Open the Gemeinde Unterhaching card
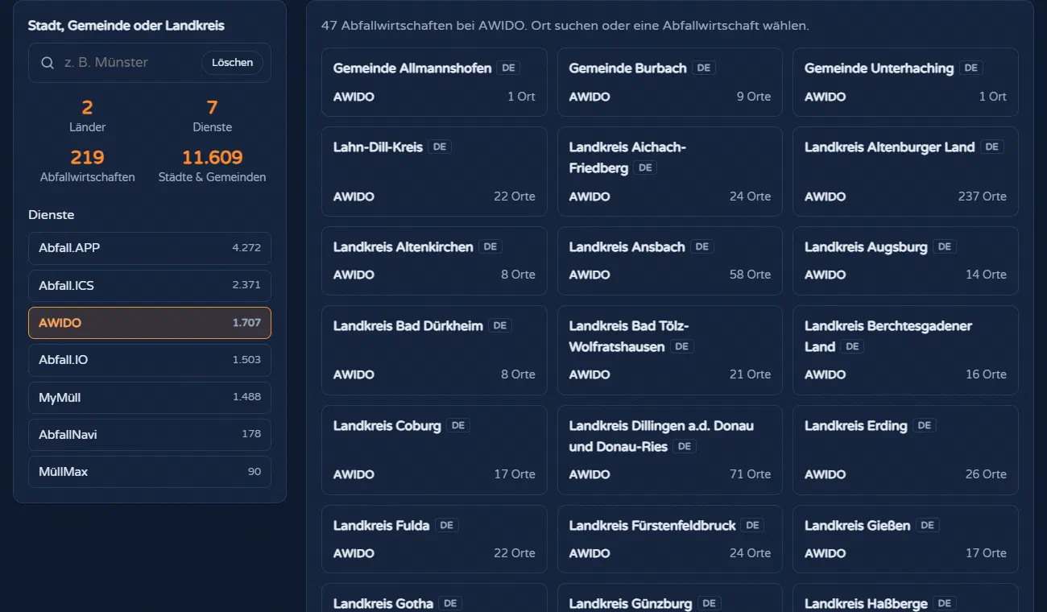 coord(905,82)
